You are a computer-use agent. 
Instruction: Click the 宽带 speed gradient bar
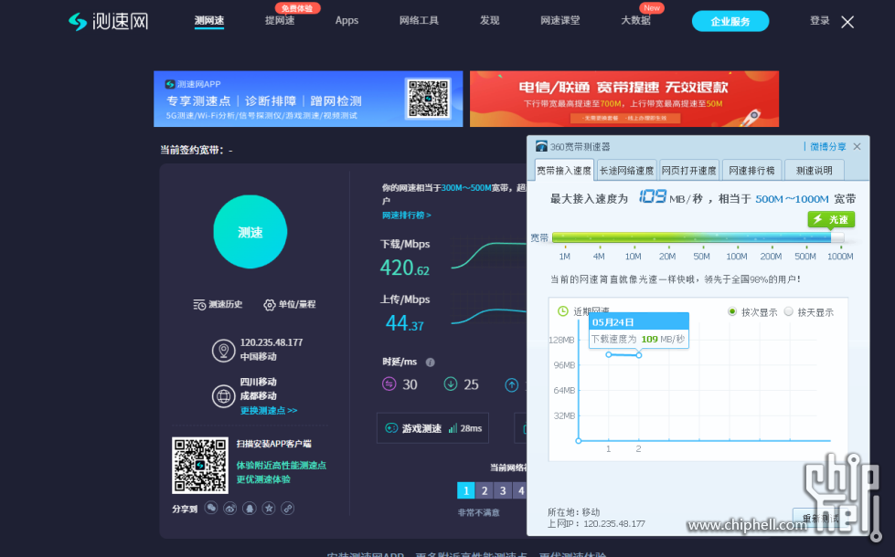[698, 237]
